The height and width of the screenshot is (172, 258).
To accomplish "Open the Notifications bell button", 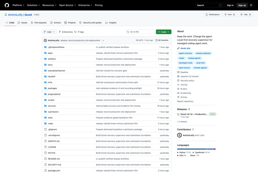I will (x=213, y=15).
